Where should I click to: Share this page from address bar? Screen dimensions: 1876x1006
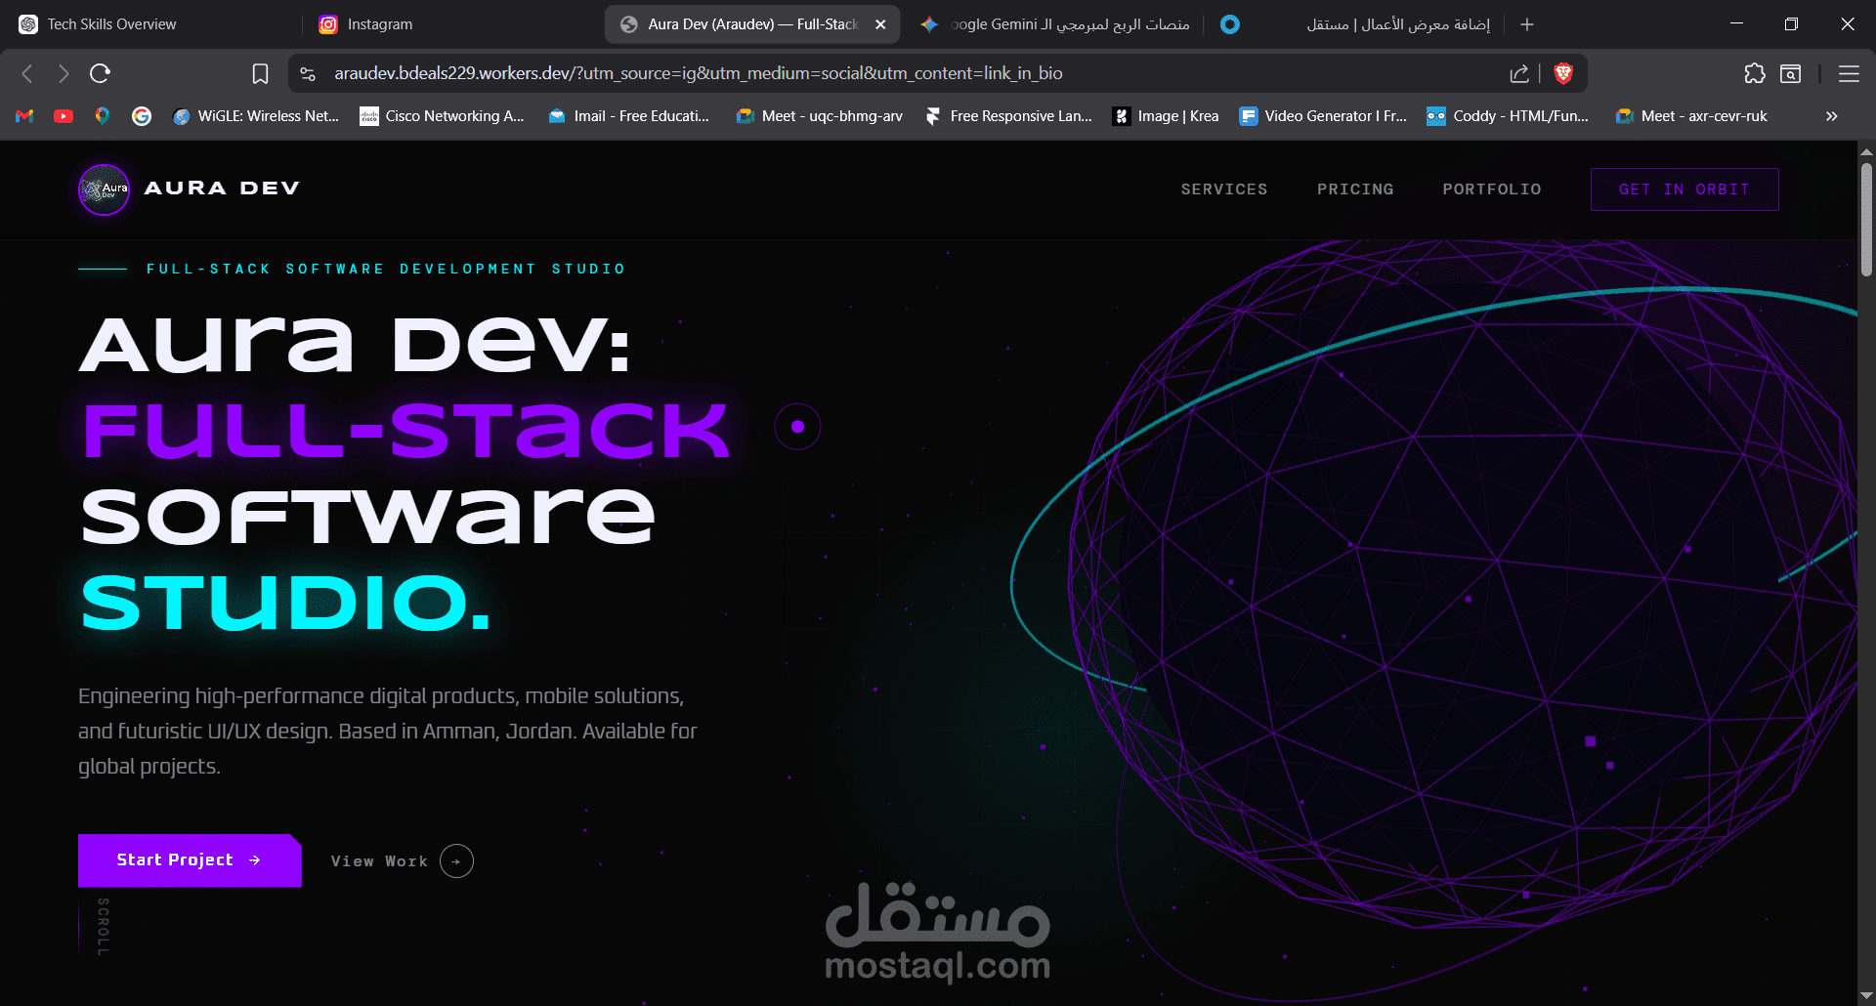(x=1518, y=73)
